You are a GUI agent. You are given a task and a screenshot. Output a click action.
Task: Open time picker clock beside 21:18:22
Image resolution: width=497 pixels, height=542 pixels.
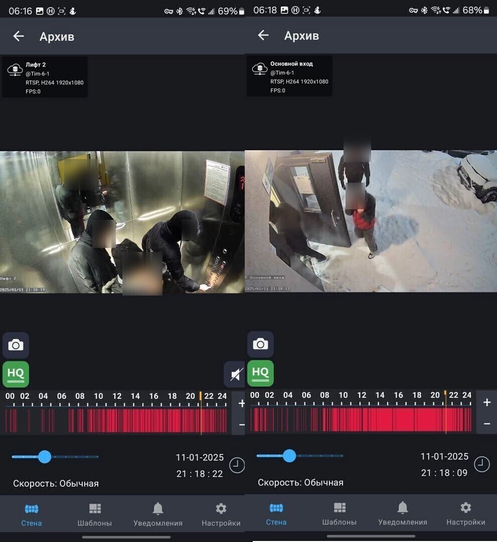click(x=237, y=465)
